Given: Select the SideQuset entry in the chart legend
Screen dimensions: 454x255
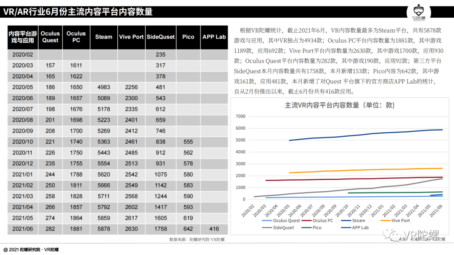Looking at the screenshot, I should (278, 228).
